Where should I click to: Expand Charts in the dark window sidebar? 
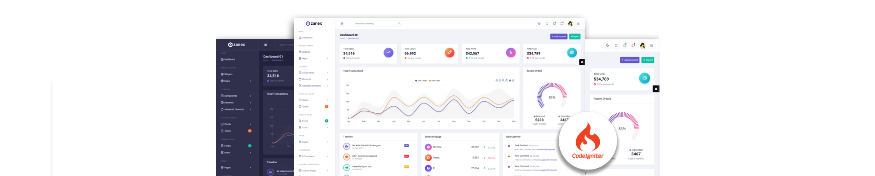pyautogui.click(x=236, y=124)
